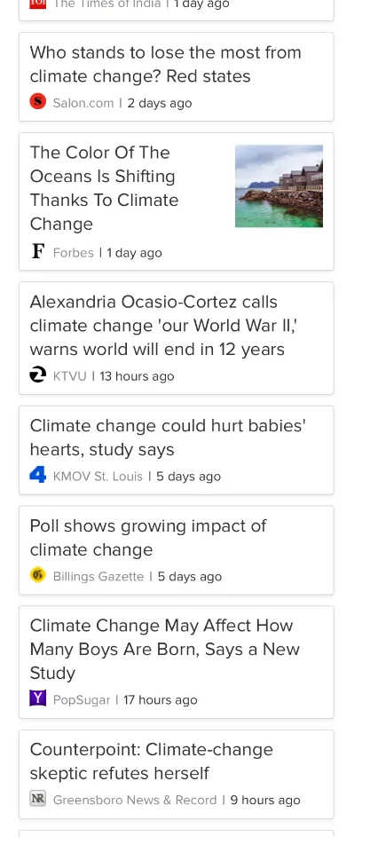
Task: Click the Billings Gazette source name
Action: [98, 577]
